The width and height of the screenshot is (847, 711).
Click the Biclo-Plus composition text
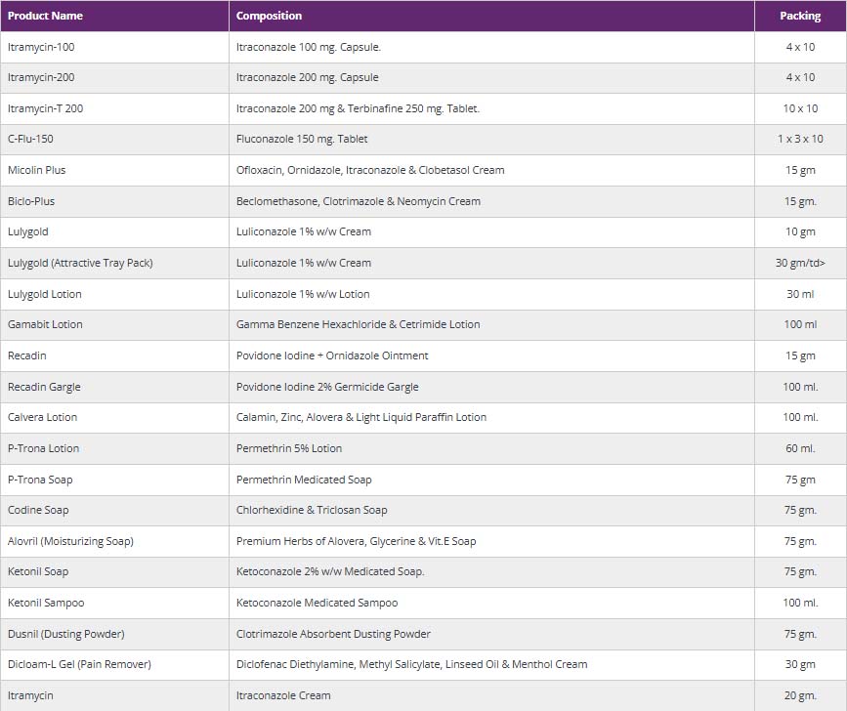pos(358,201)
